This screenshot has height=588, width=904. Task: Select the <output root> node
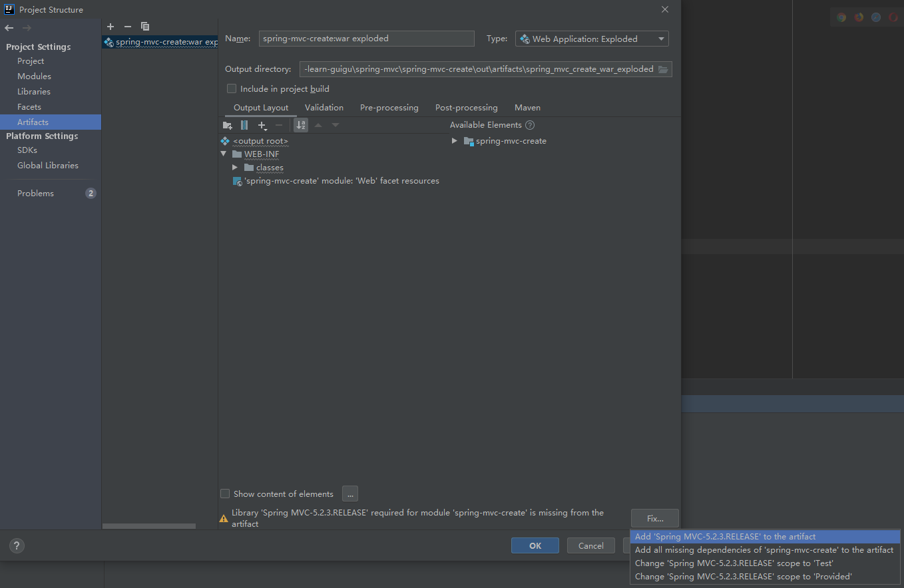pyautogui.click(x=260, y=141)
